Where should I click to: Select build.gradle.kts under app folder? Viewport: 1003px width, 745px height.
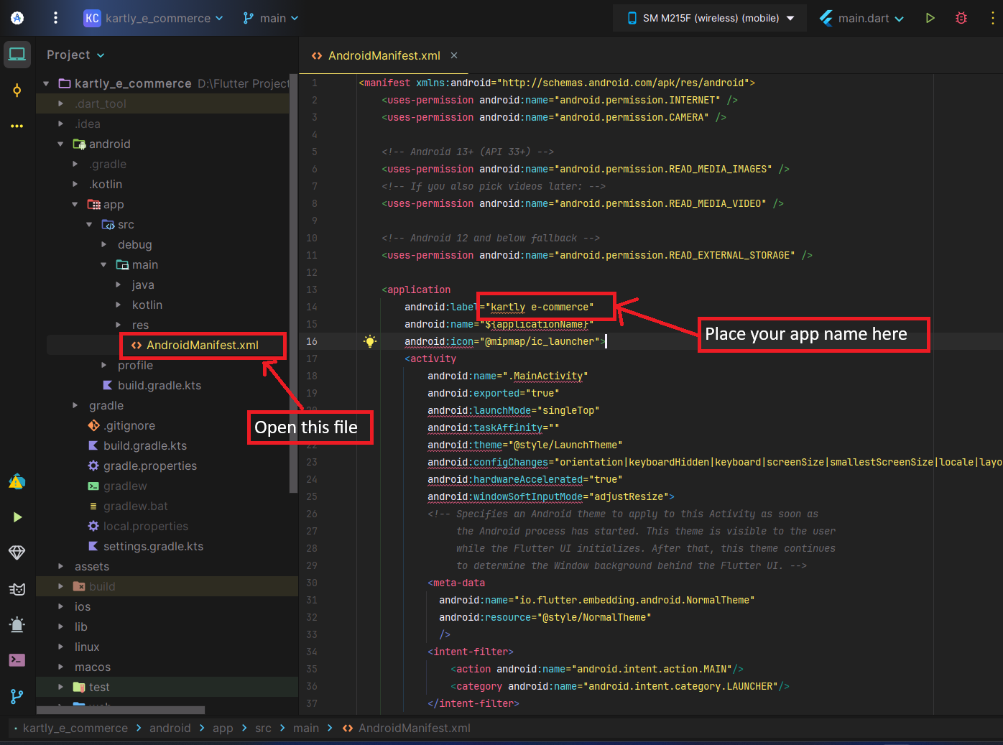point(160,386)
